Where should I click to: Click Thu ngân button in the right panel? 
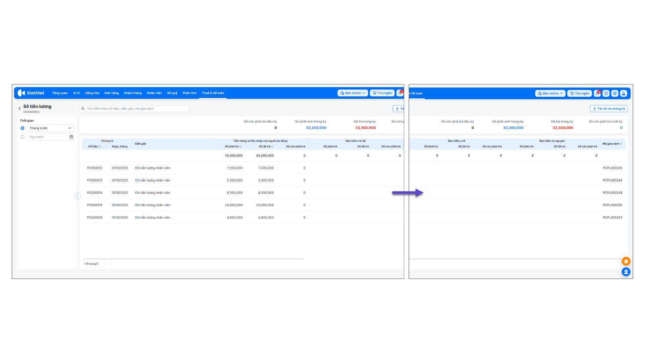[x=580, y=93]
